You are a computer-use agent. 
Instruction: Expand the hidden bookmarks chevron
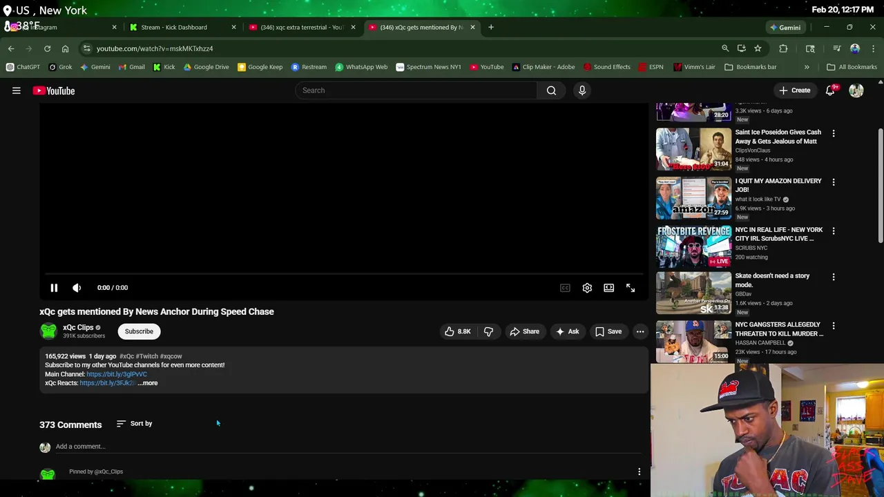[807, 67]
